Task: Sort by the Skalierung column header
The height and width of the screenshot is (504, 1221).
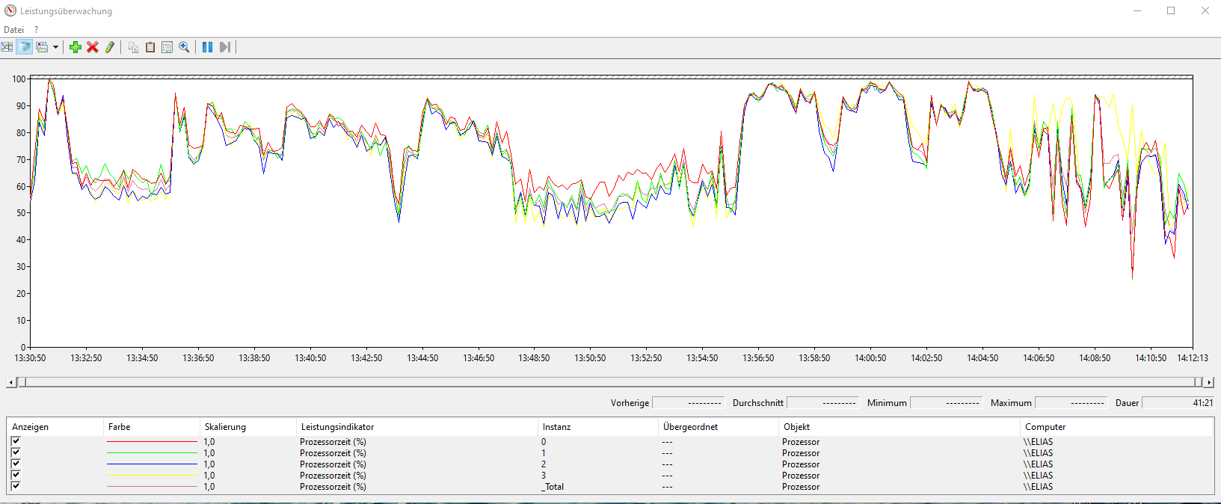Action: 248,427
